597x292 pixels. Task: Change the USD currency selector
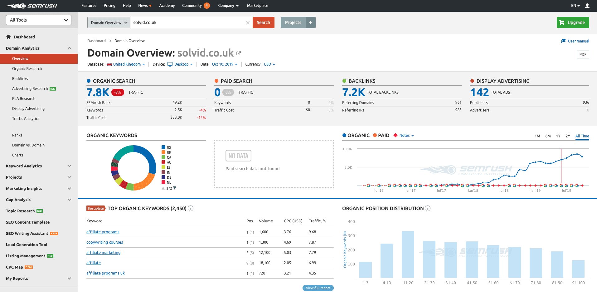pos(269,64)
